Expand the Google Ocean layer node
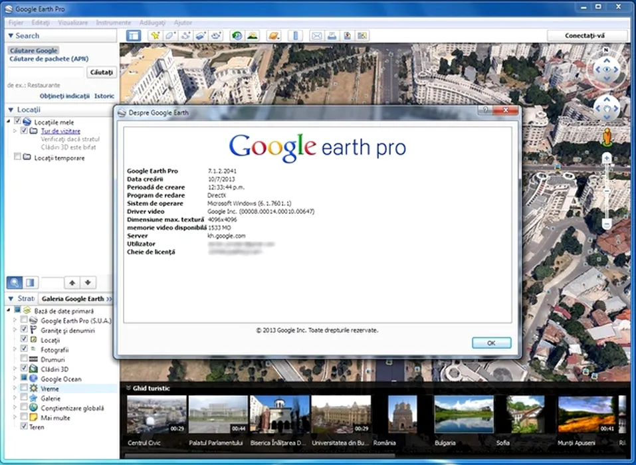 15,378
